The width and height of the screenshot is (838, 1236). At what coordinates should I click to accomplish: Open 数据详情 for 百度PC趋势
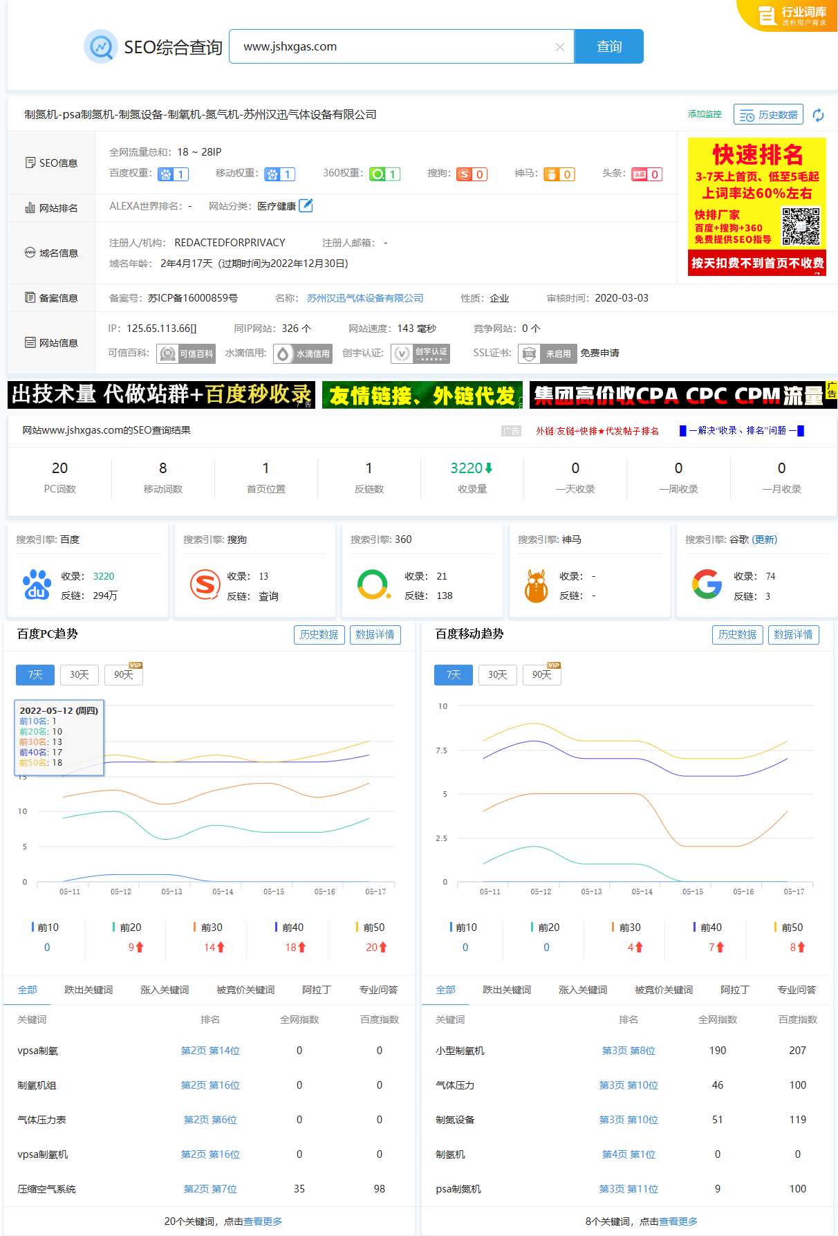click(375, 634)
